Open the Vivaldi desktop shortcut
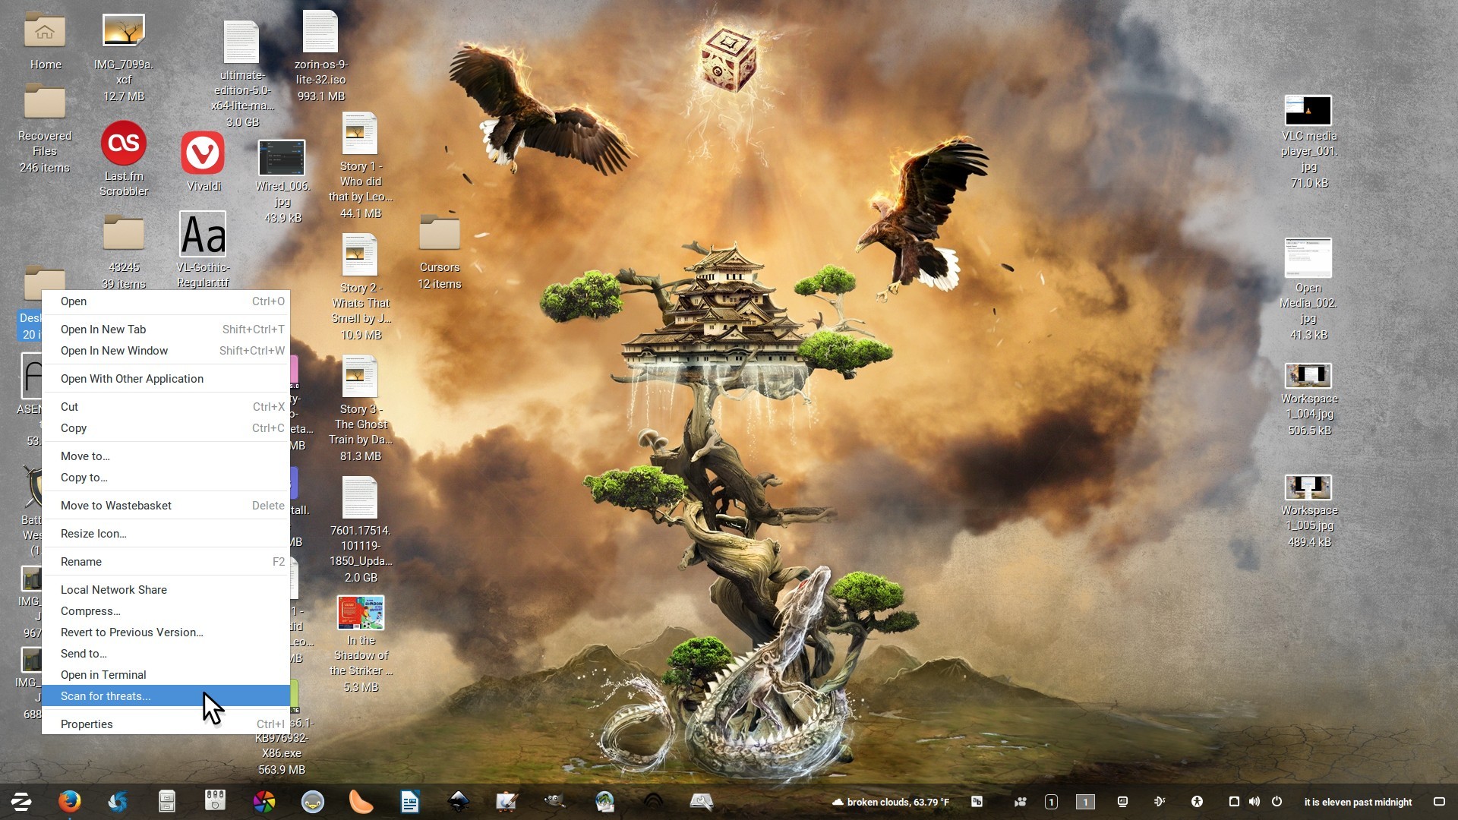 click(x=203, y=153)
